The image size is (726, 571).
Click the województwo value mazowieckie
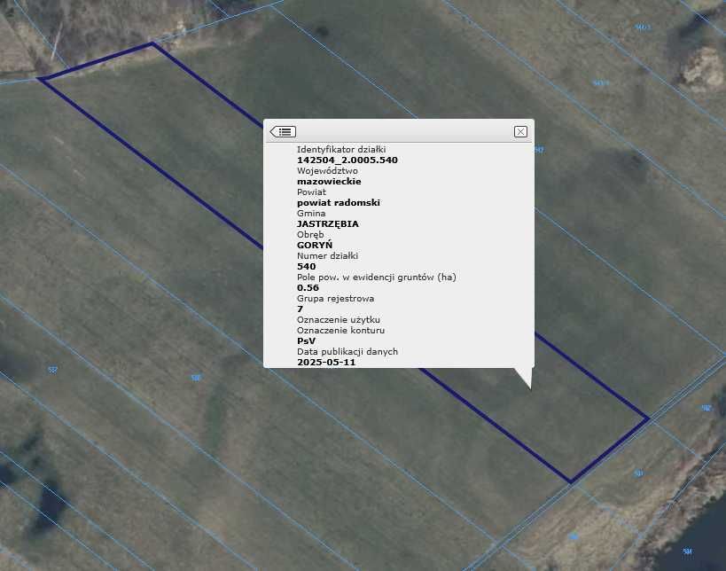(329, 181)
